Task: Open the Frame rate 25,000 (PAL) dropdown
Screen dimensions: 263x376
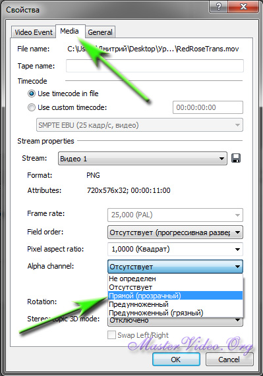Action: 175,215
